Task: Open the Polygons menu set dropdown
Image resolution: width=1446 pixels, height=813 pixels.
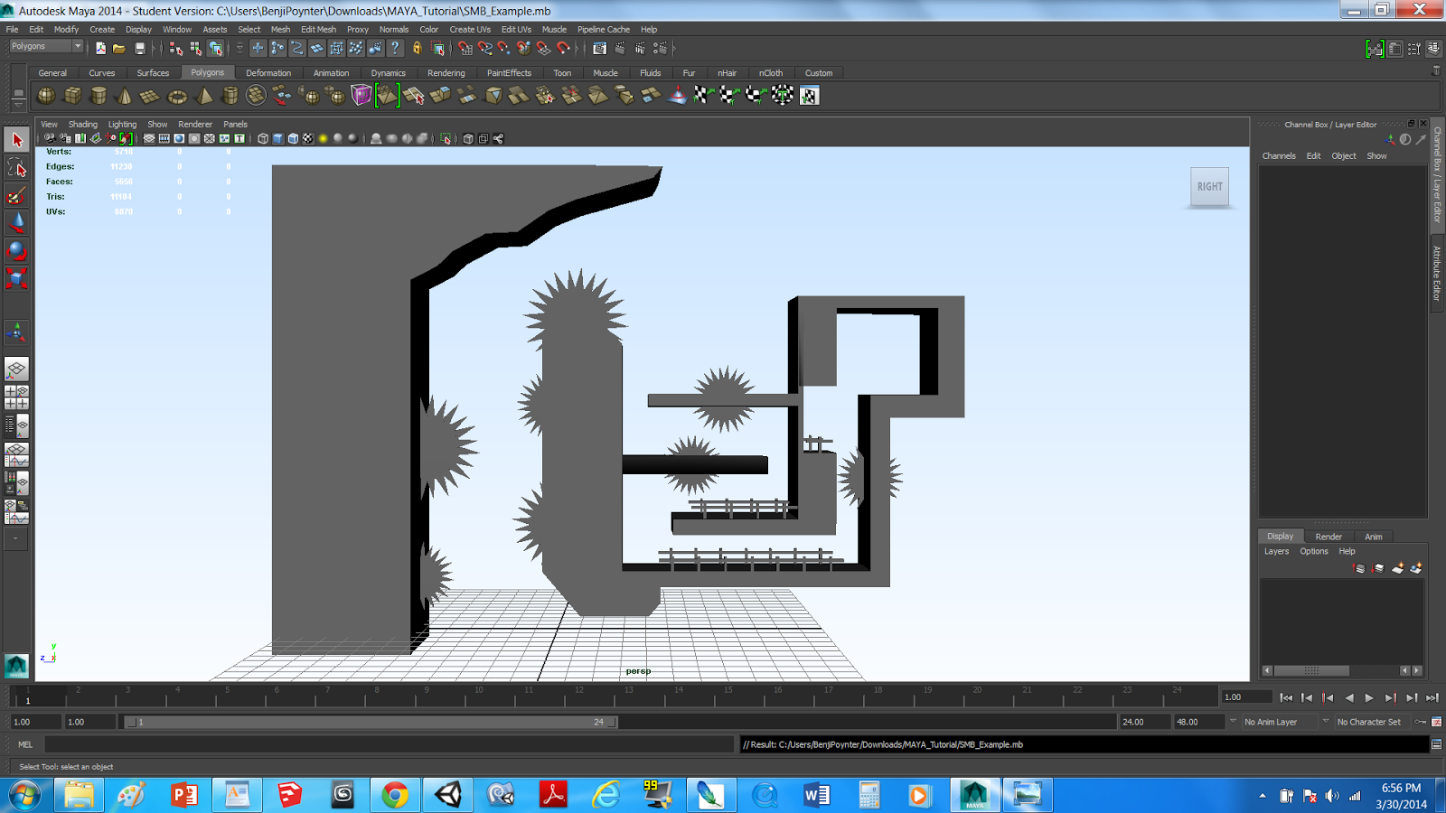Action: 46,46
